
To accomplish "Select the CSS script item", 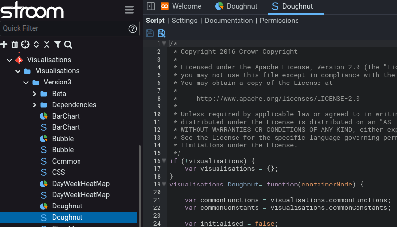I will 59,172.
